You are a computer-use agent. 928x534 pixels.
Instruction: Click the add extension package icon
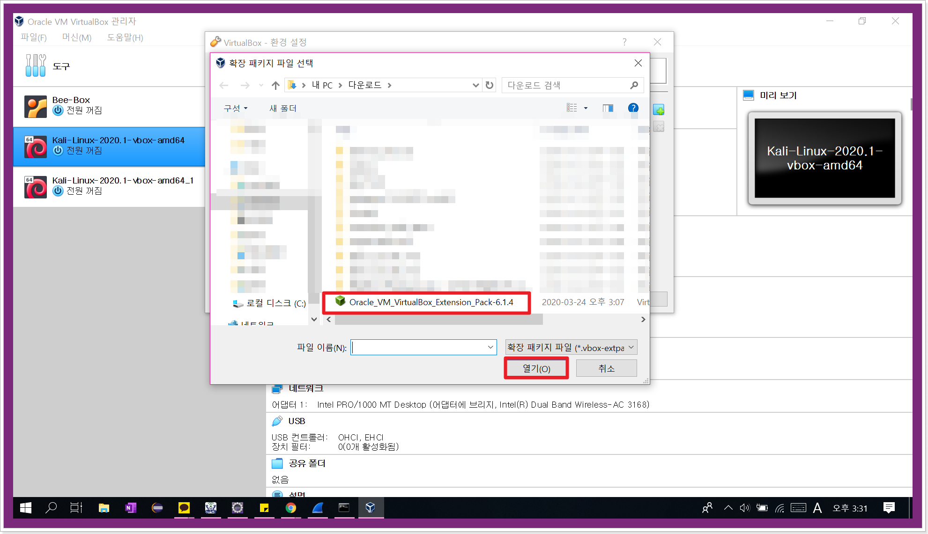tap(659, 110)
